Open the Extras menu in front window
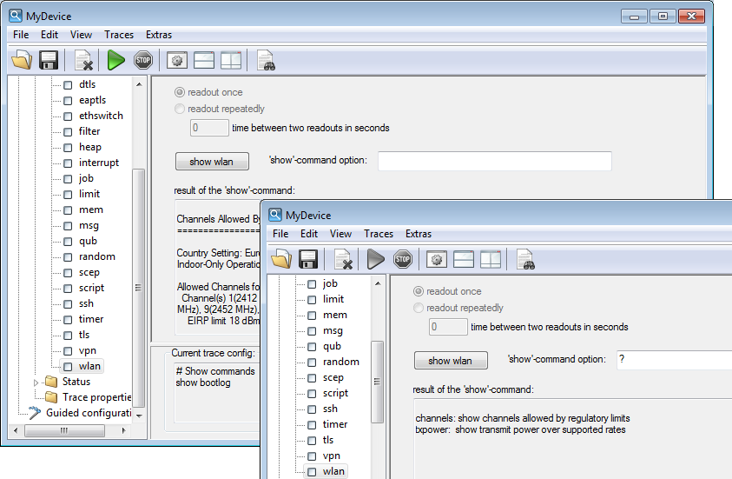Image resolution: width=732 pixels, height=479 pixels. point(419,234)
